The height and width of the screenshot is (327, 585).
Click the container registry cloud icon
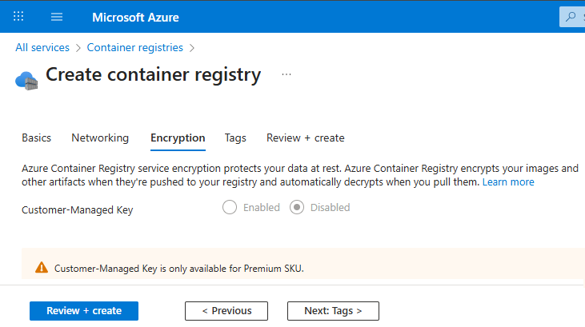(x=26, y=78)
